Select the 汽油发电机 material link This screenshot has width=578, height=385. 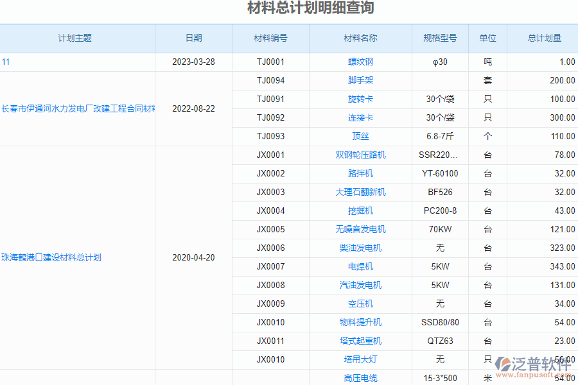(361, 285)
